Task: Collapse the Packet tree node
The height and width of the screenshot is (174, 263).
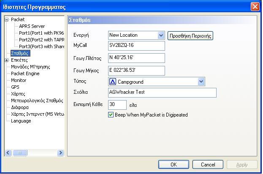Action: pos(6,19)
